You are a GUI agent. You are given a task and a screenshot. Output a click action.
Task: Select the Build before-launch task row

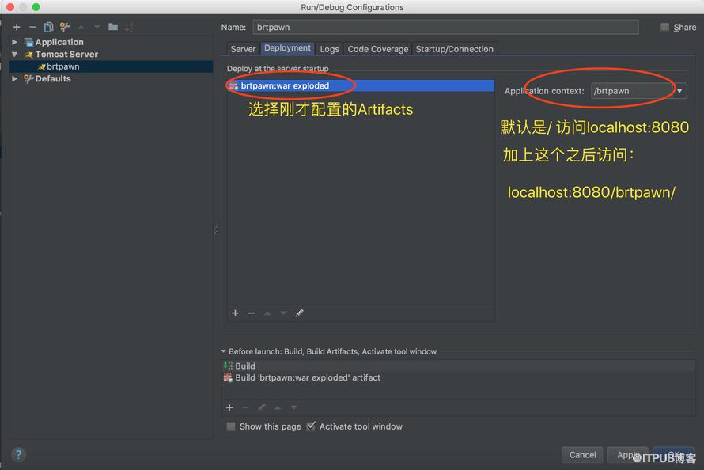point(459,366)
